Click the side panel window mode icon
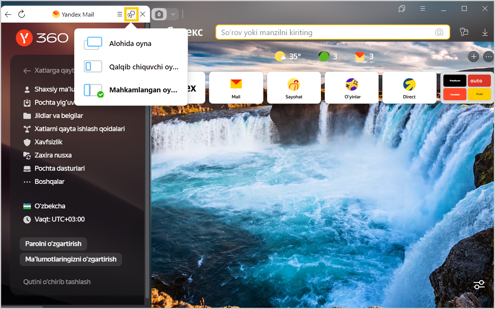 (131, 14)
